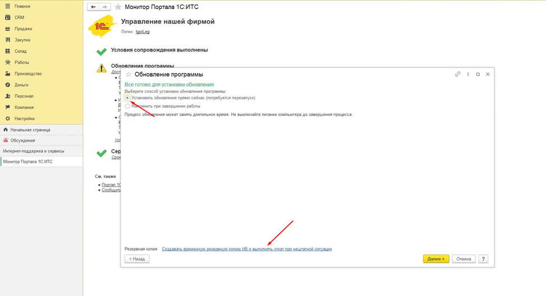Open the Закупки section

tap(22, 40)
